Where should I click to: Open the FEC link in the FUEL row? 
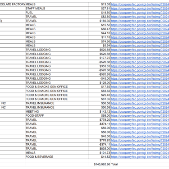point(140,13)
